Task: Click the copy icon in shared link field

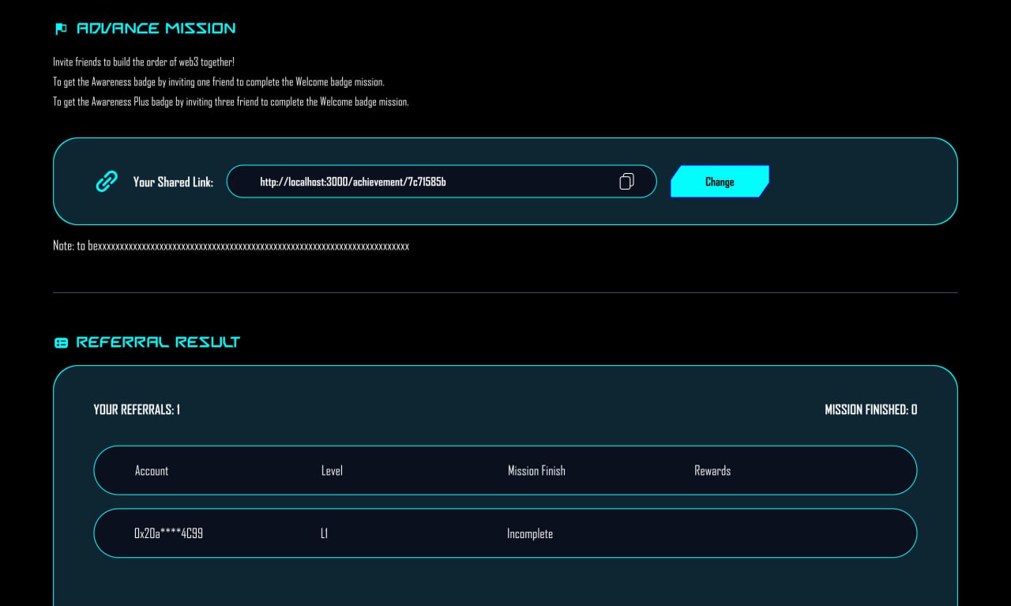Action: pyautogui.click(x=626, y=182)
